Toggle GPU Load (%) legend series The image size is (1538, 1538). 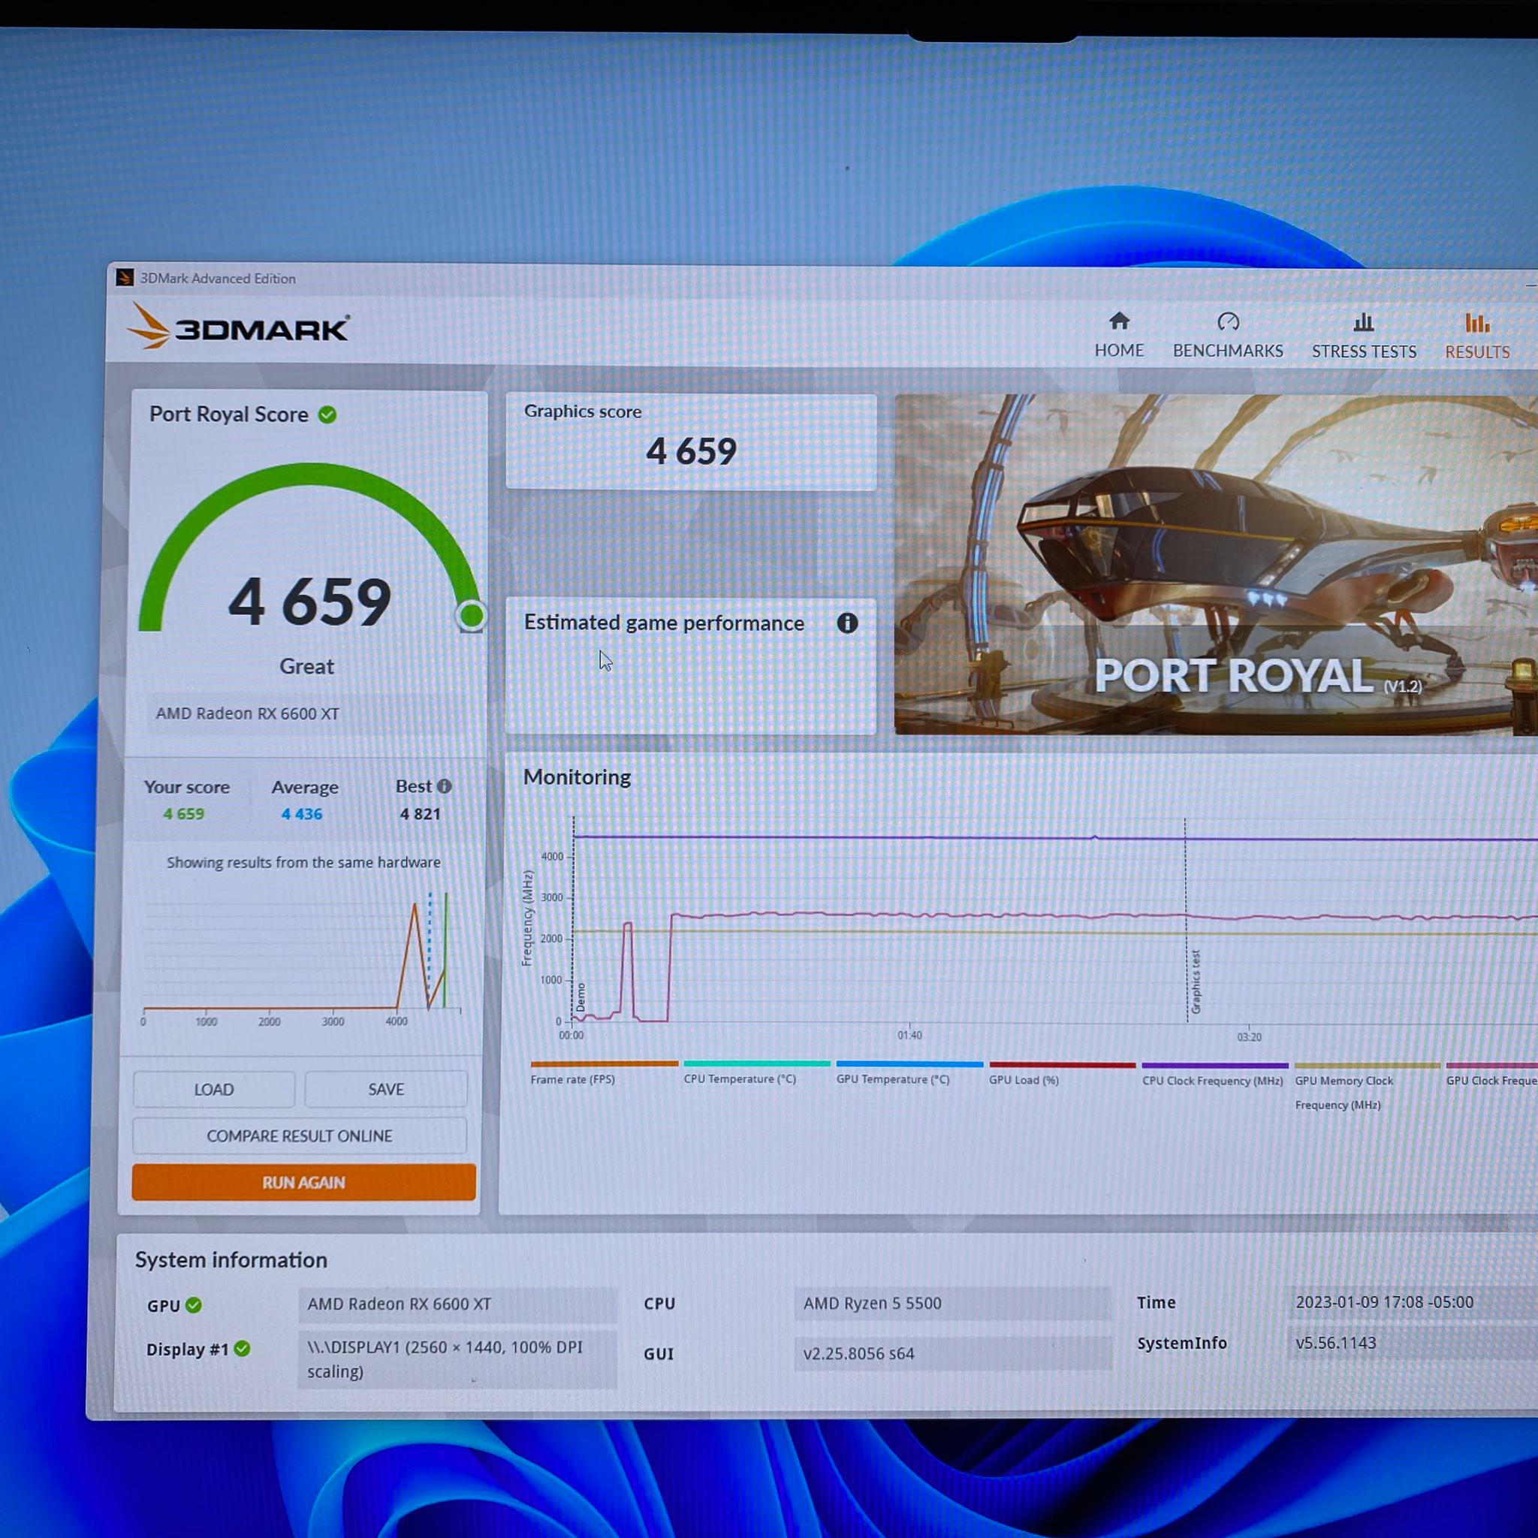1062,1074
